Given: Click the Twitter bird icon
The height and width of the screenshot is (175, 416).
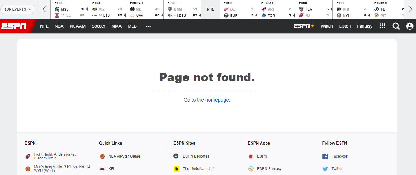Looking at the screenshot, I should coord(325,169).
